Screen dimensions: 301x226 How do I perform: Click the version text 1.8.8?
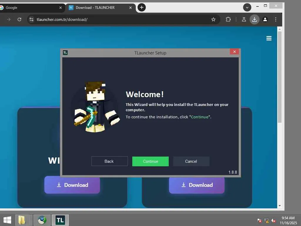coord(233,172)
